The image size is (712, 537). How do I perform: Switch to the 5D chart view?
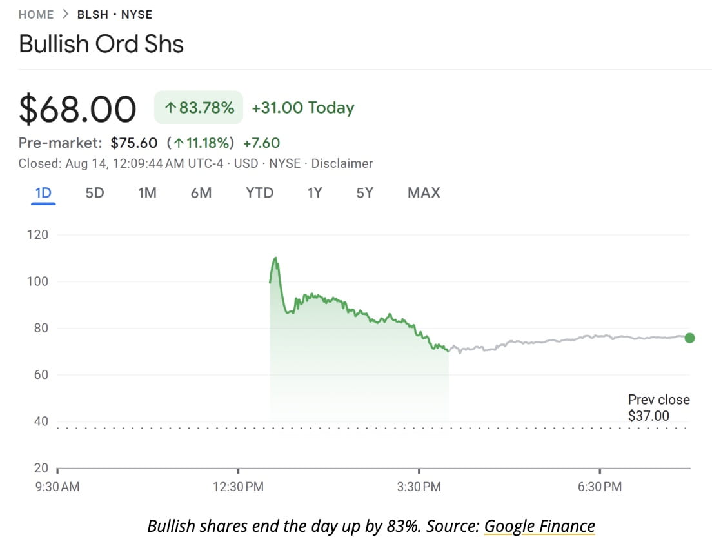(x=94, y=192)
